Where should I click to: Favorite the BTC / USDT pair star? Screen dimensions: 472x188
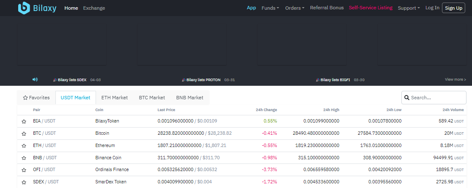(x=24, y=134)
